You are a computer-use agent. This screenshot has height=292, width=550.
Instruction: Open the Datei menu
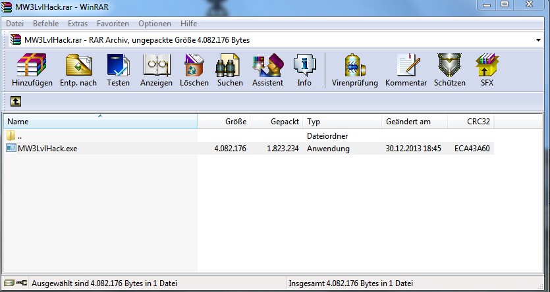(x=14, y=24)
